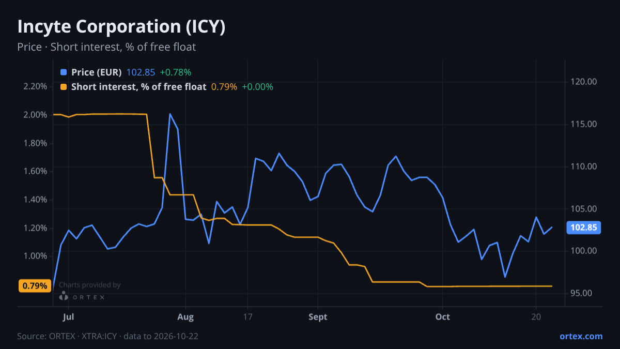620x349 pixels.
Task: Click the 2.20% left axis label
Action: pos(35,86)
